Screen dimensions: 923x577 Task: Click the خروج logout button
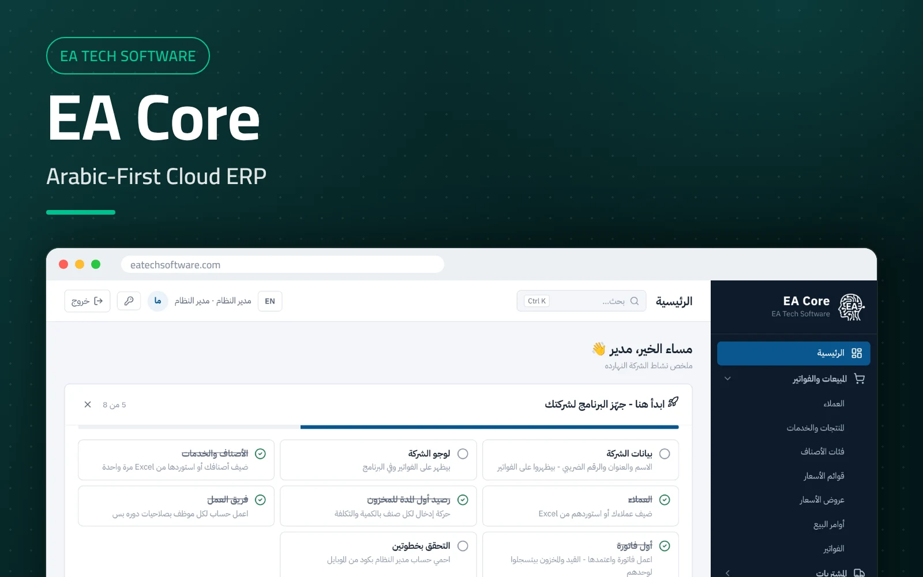pyautogui.click(x=87, y=301)
